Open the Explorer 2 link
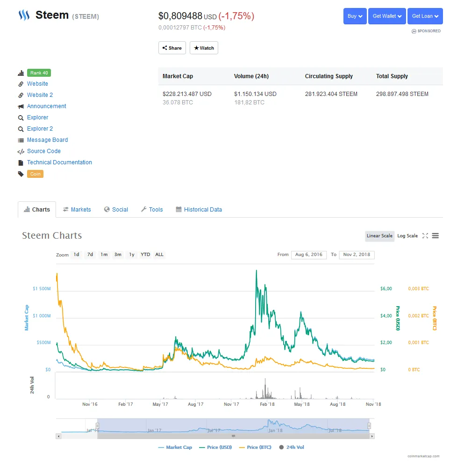The height and width of the screenshot is (469, 450). click(40, 129)
